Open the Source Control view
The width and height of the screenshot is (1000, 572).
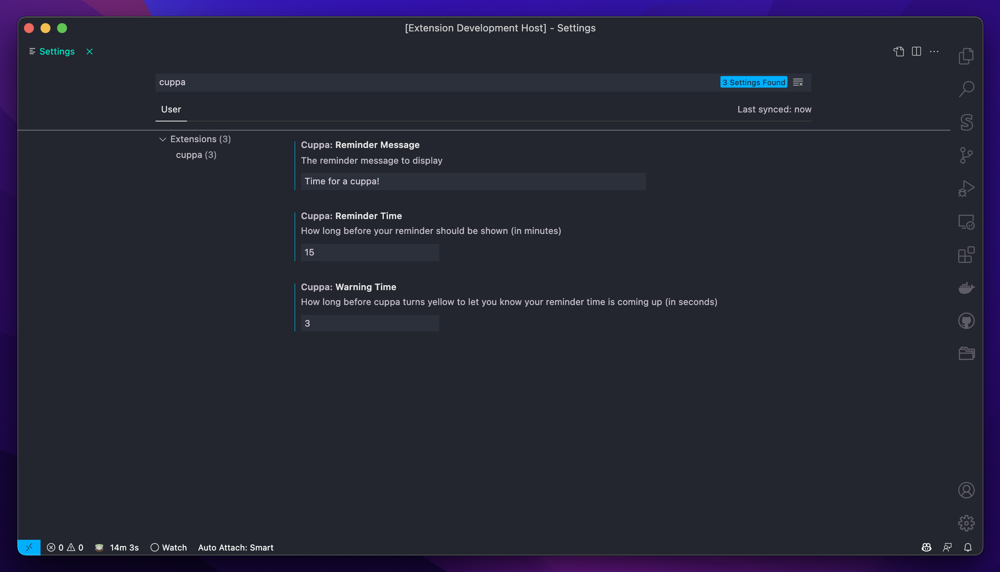[966, 155]
